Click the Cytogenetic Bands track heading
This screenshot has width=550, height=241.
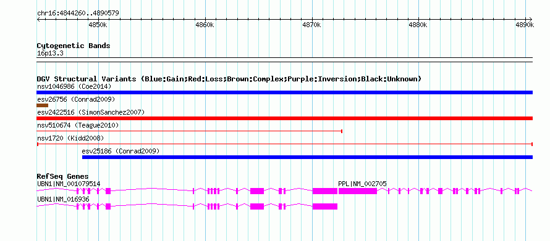(x=74, y=46)
